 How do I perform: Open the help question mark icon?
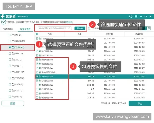pyautogui.click(x=131, y=16)
